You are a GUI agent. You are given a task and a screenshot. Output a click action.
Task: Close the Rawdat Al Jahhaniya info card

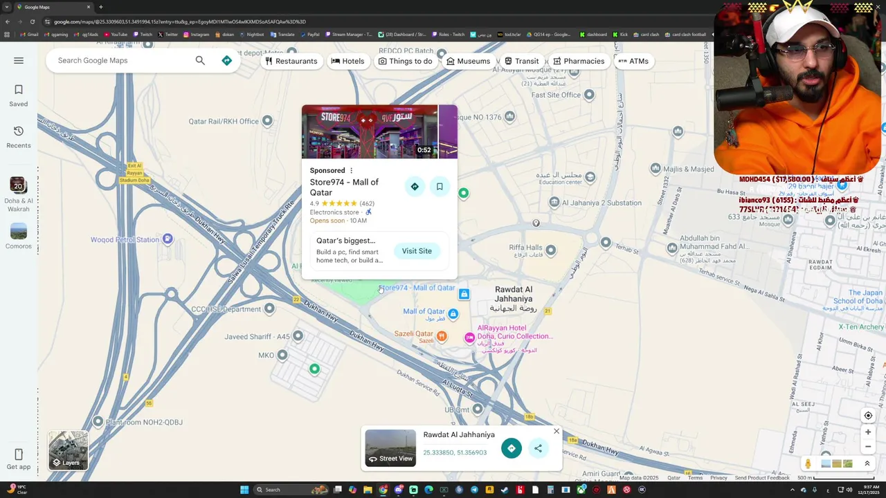click(557, 432)
